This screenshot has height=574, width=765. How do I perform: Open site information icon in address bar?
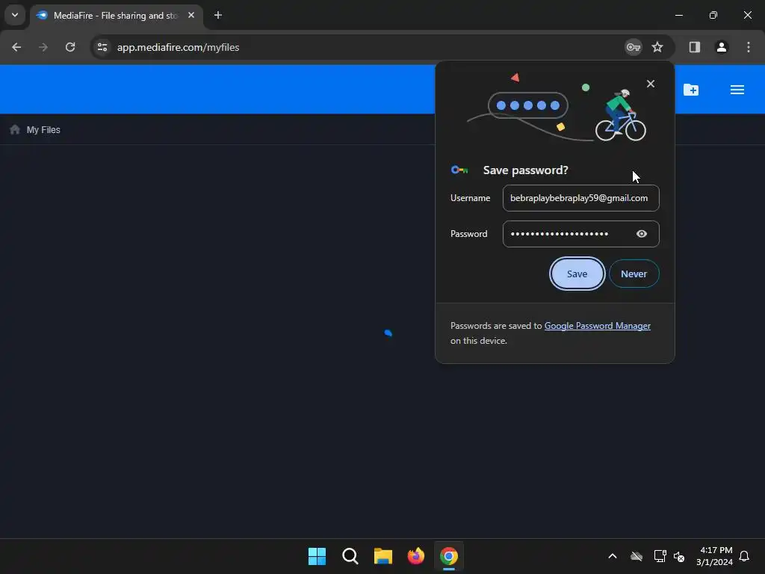click(102, 47)
